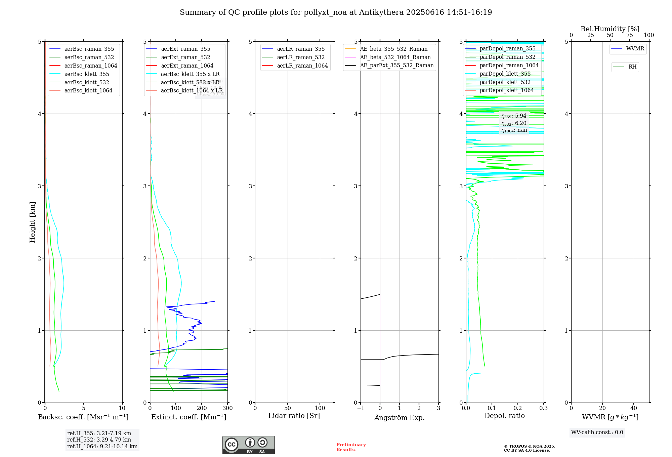Click the WVMR g*kg axis label
This screenshot has width=672, height=457.
tap(610, 417)
